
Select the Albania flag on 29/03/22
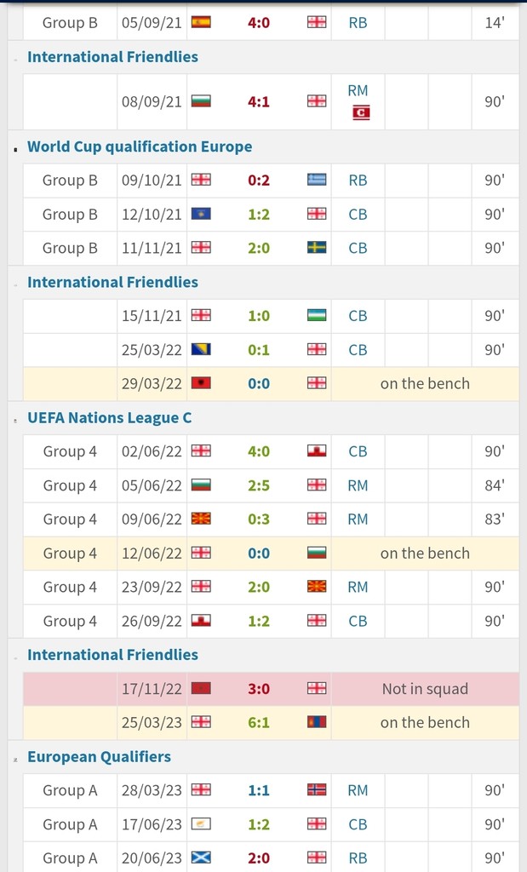(202, 383)
